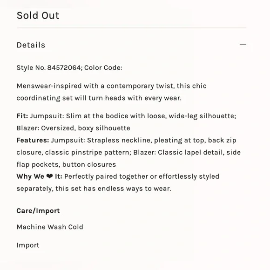This screenshot has width=270, height=270.
Task: Click the heart emoji in Why We It
Action: pyautogui.click(x=50, y=176)
